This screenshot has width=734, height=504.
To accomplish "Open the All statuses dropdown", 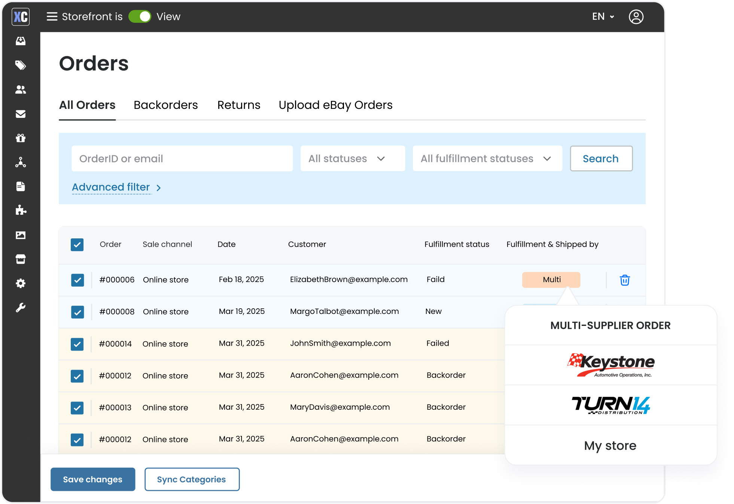I will pyautogui.click(x=352, y=158).
